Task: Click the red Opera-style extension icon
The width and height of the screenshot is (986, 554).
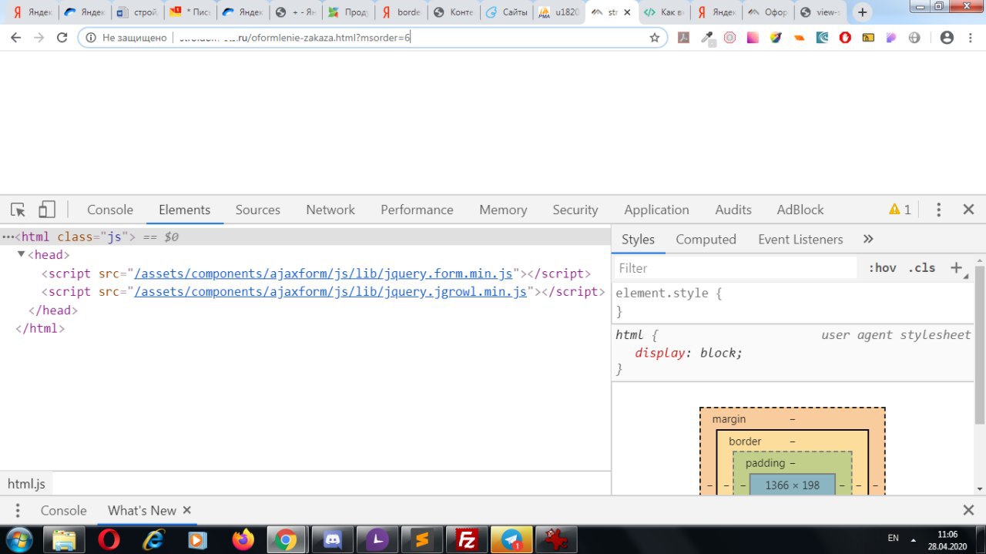Action: (x=845, y=38)
